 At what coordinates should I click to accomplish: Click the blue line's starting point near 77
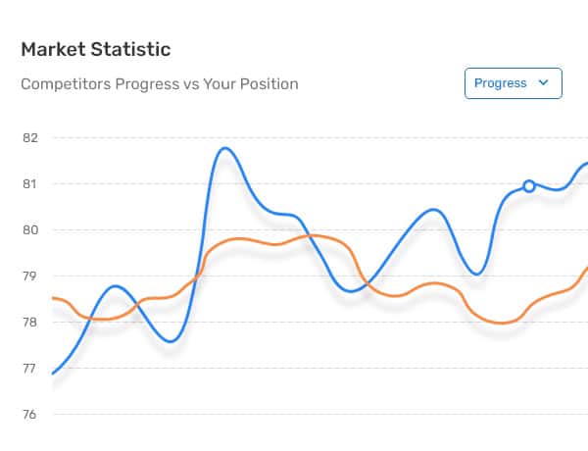click(x=53, y=374)
